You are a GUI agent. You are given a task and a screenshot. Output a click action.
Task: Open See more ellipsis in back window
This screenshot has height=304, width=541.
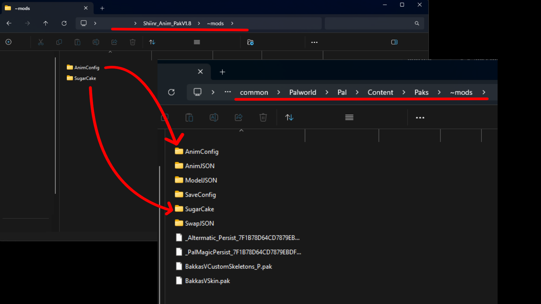(314, 42)
